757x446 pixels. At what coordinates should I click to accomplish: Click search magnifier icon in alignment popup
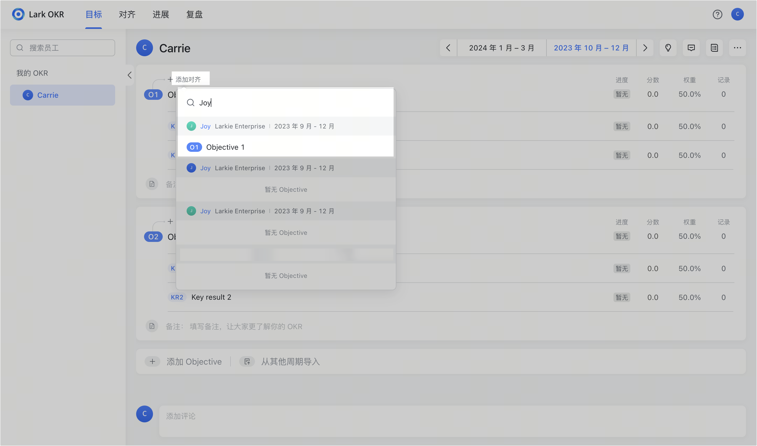pyautogui.click(x=190, y=103)
